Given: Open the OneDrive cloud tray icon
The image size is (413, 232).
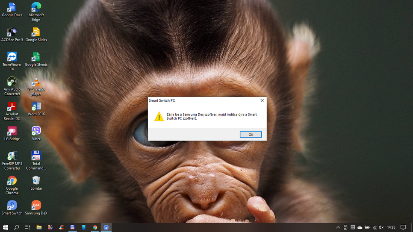Looking at the screenshot, I should 360,227.
